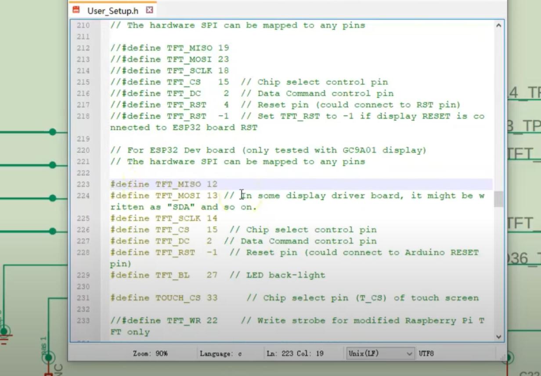This screenshot has height=376, width=541.
Task: Click '#define TFT_RST -1' on line 228
Action: tap(164, 253)
